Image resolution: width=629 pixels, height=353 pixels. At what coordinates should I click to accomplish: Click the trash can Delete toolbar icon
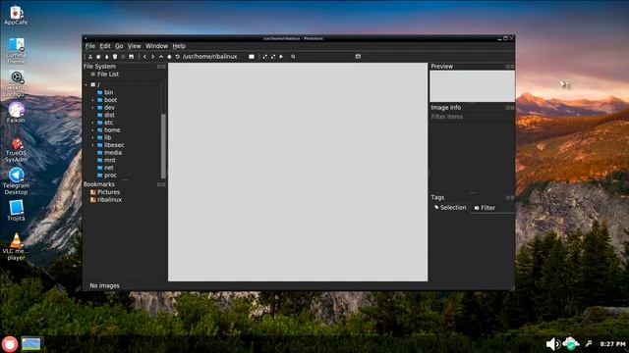tap(115, 57)
